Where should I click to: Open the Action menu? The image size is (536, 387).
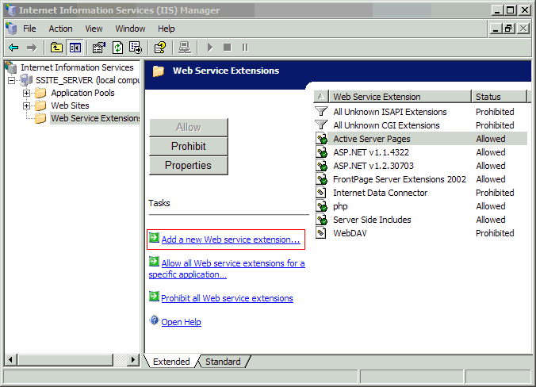point(60,29)
